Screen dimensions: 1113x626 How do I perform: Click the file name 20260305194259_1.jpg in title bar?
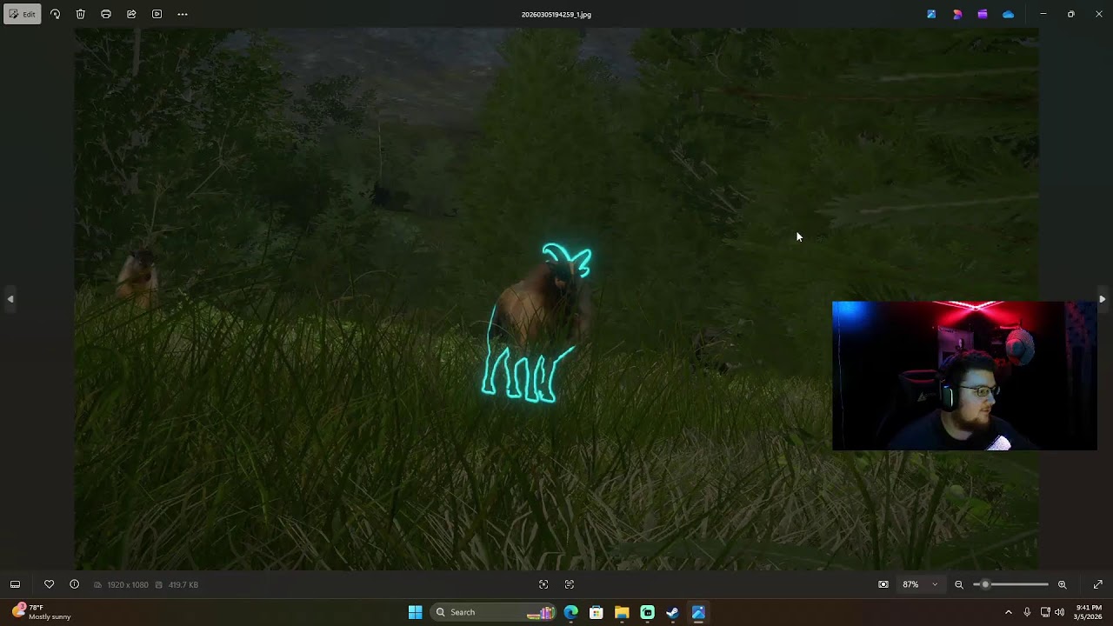point(556,15)
